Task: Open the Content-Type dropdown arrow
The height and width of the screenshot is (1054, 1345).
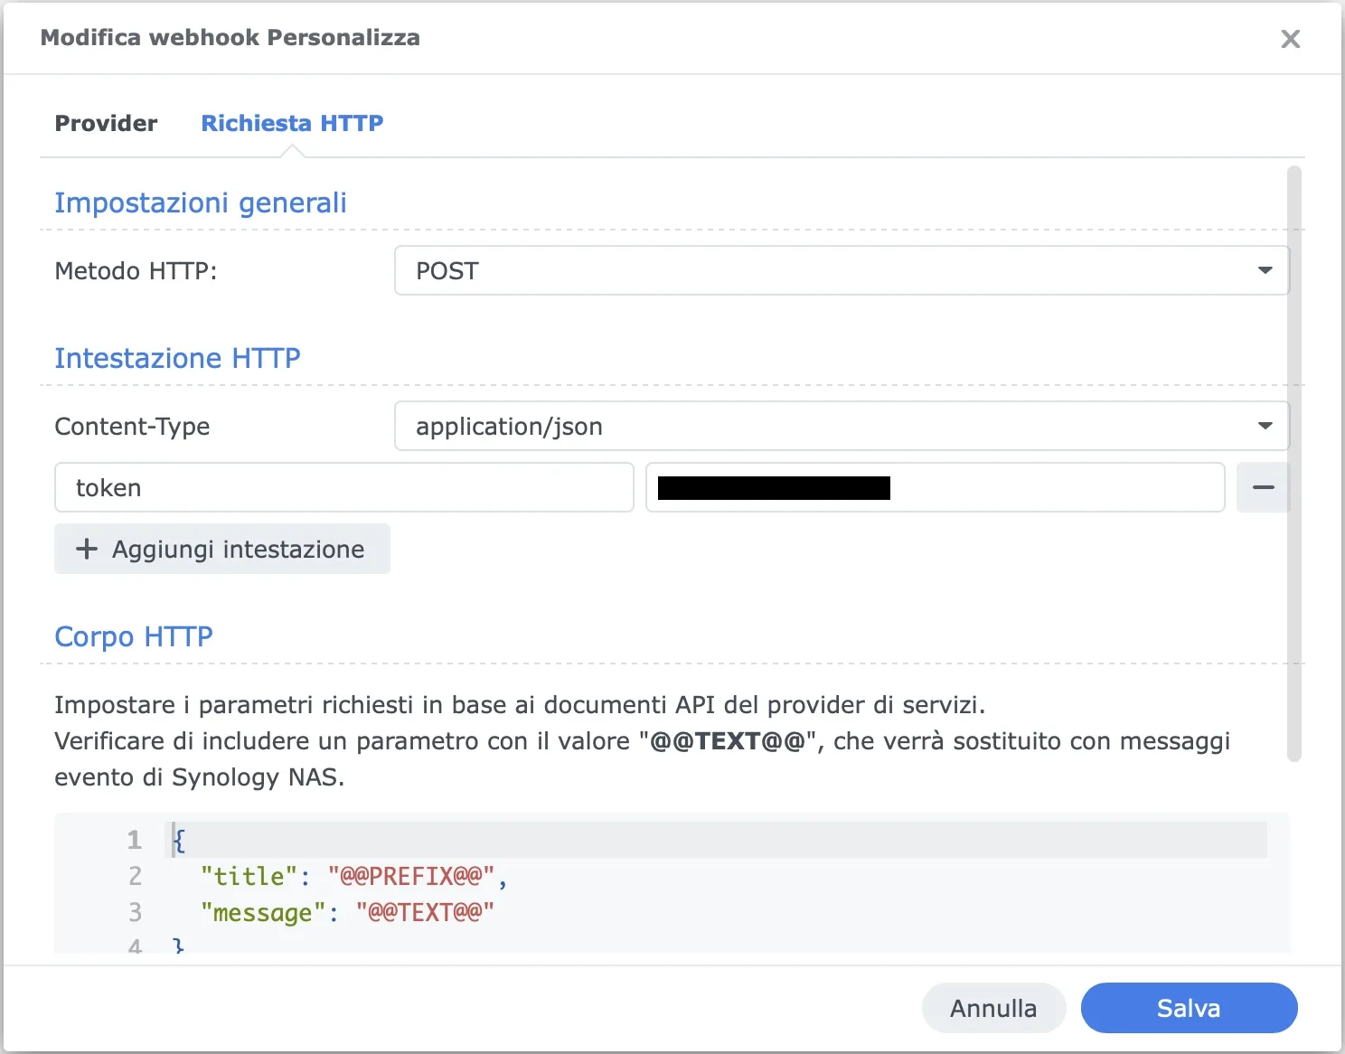Action: coord(1265,426)
